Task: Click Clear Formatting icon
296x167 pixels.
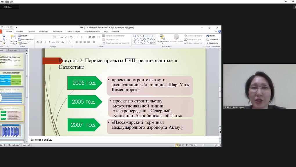Action: (71, 37)
